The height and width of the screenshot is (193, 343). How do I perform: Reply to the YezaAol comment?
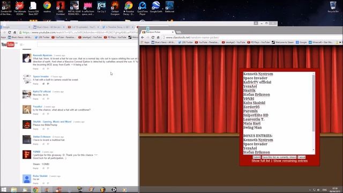coord(35,114)
